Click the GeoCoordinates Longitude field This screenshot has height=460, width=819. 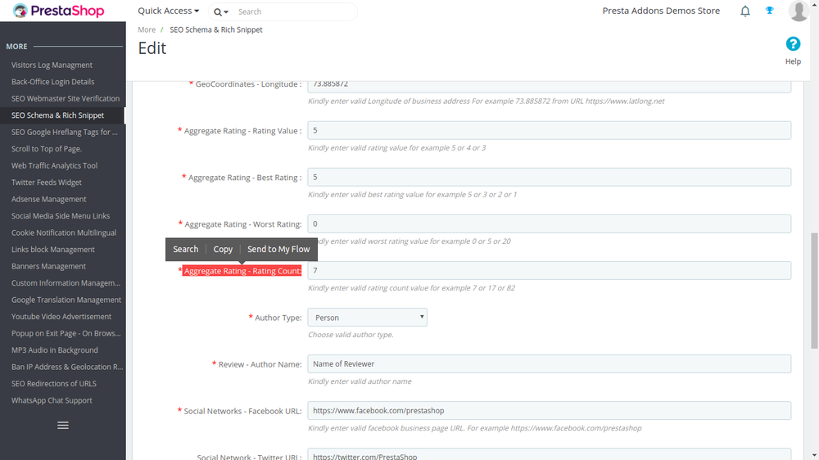click(549, 87)
